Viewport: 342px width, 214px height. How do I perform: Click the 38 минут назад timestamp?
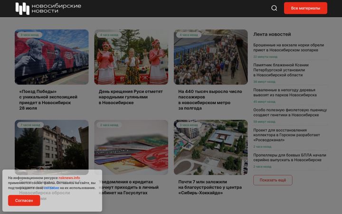tap(264, 82)
